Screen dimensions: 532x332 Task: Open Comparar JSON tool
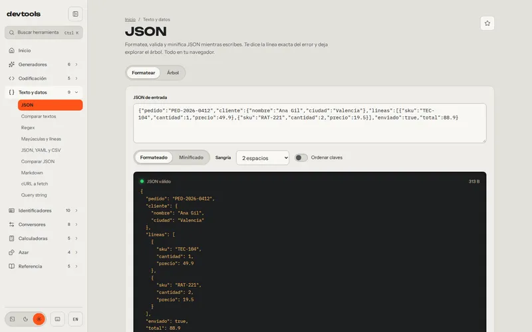coord(51,161)
